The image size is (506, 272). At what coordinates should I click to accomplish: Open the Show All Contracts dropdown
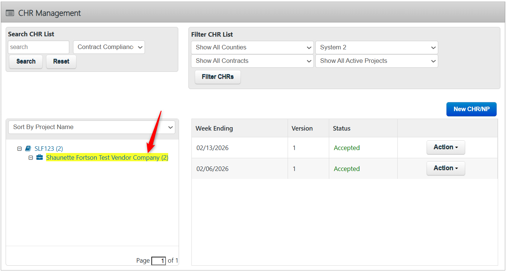pos(252,61)
